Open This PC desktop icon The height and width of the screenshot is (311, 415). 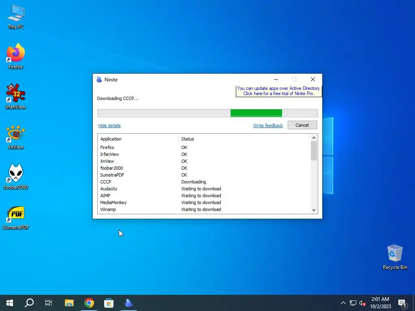(x=16, y=17)
